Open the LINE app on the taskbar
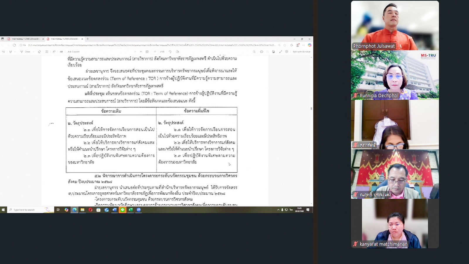 [x=123, y=210]
